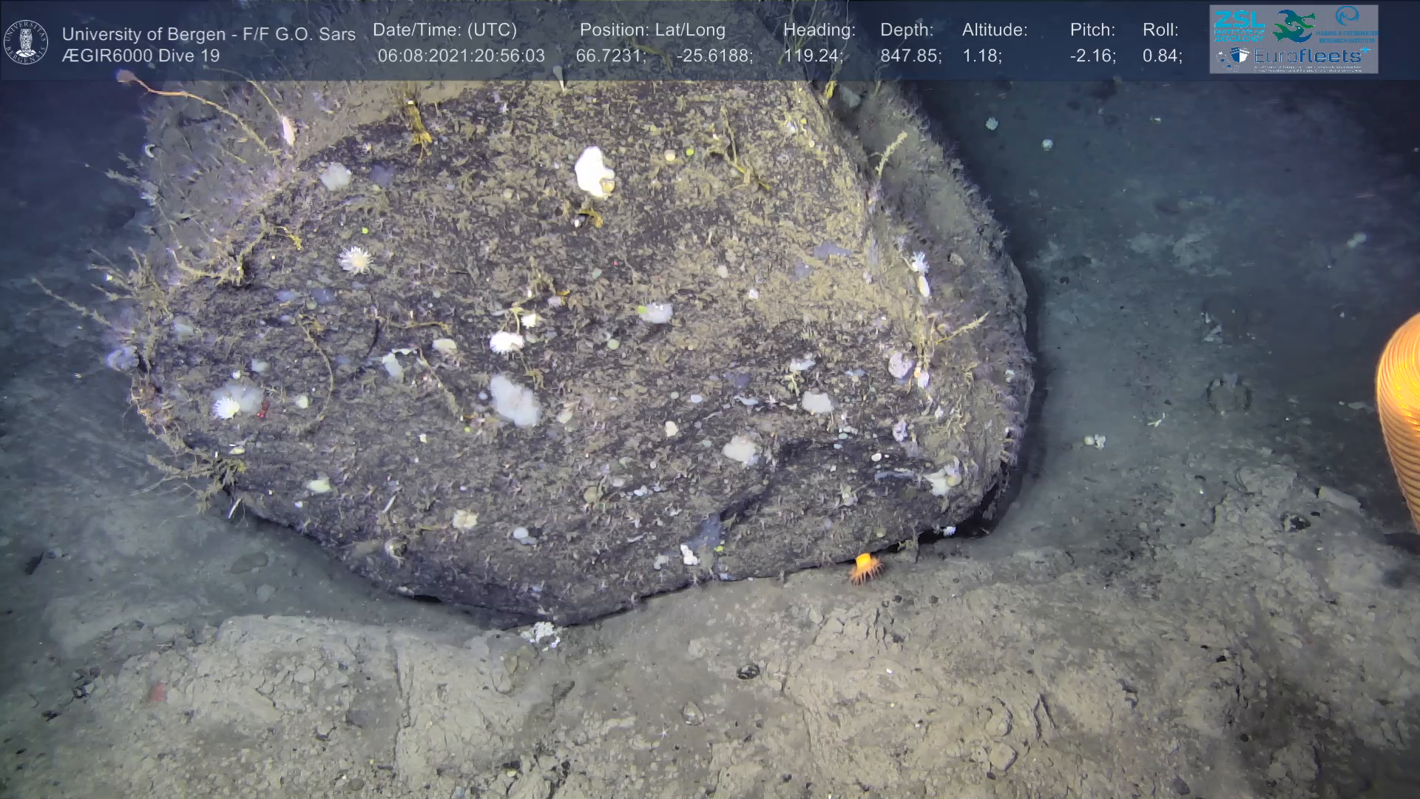The height and width of the screenshot is (799, 1420).
Task: Click the Date/Time (UTC) label
Action: tap(444, 30)
